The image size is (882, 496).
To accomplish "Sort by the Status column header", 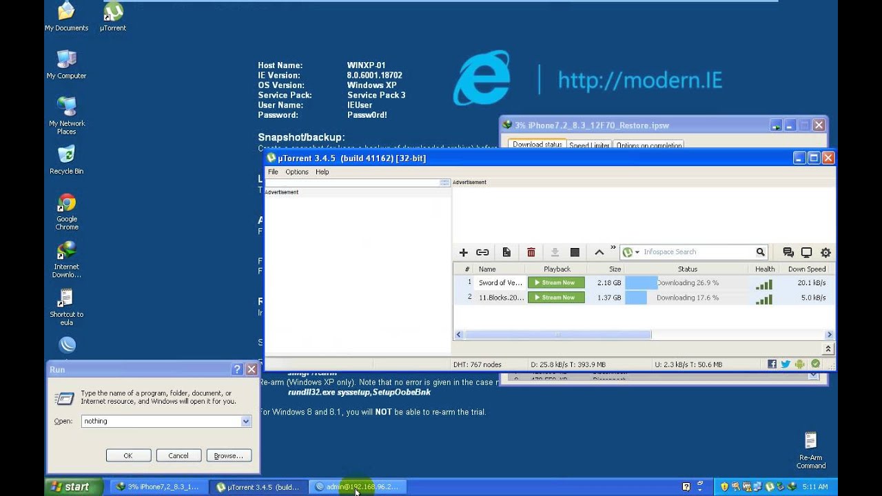I will 686,269.
